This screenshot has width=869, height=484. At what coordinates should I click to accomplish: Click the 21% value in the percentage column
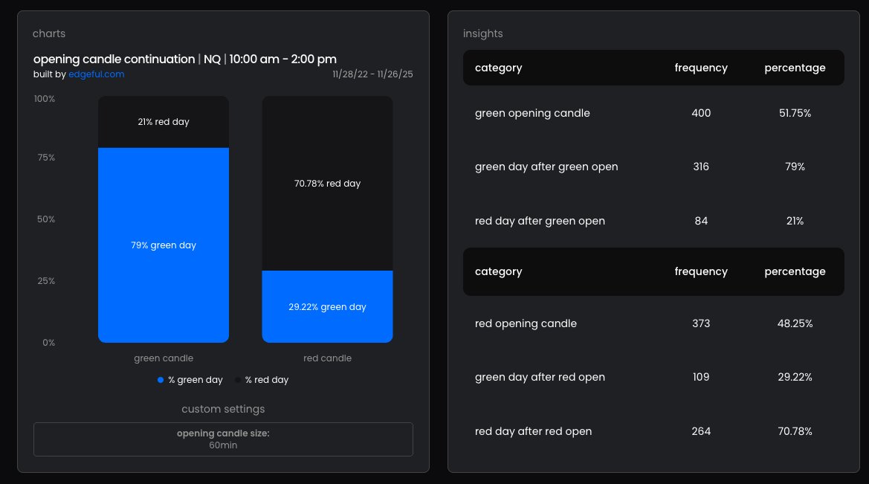(795, 222)
